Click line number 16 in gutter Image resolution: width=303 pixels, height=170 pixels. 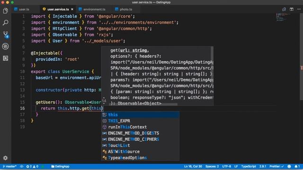pyautogui.click(x=22, y=108)
